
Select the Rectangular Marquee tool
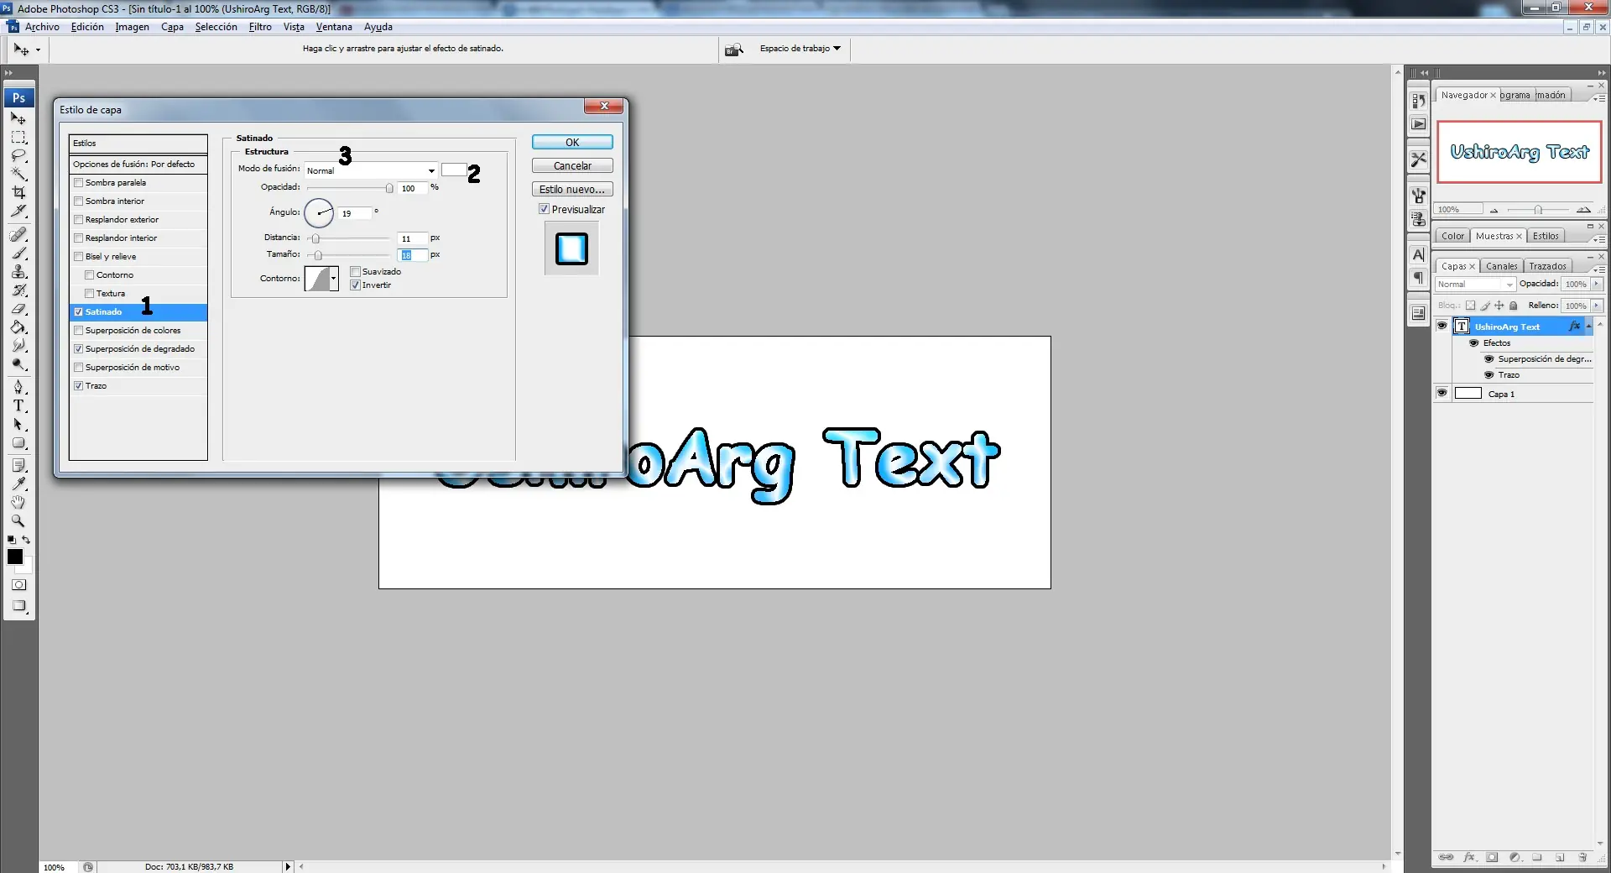click(x=18, y=137)
